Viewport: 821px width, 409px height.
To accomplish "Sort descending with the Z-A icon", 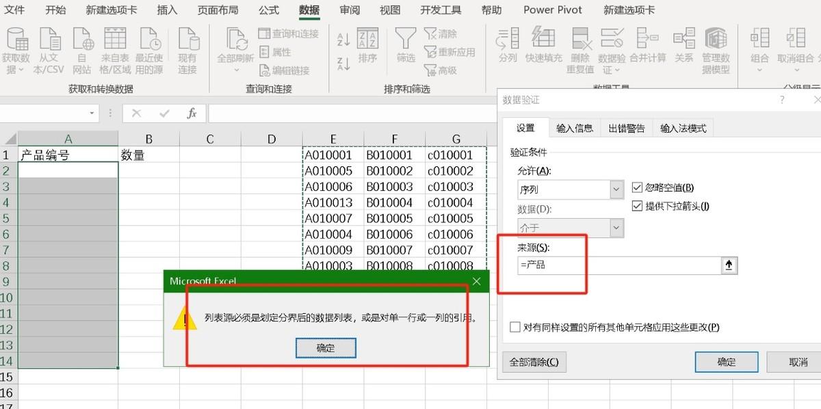I will tap(343, 64).
